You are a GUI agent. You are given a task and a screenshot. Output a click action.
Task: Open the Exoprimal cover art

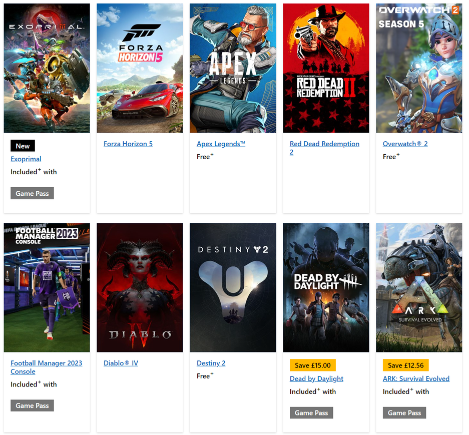pos(47,68)
